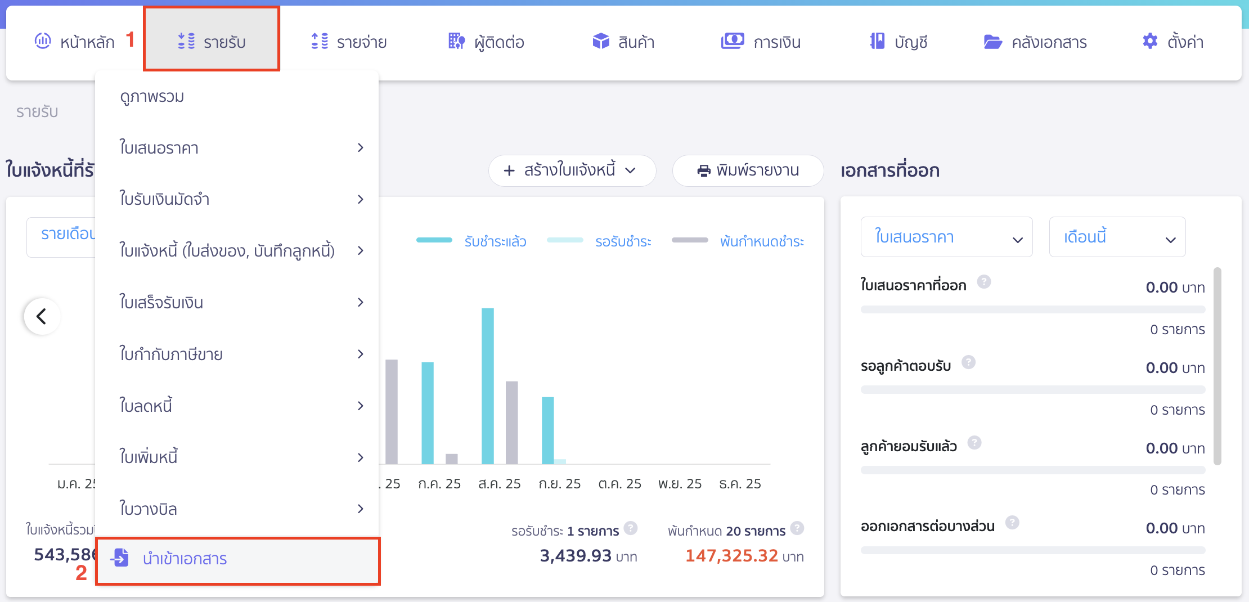Click the ธ.ค. 25 axis label
Image resolution: width=1249 pixels, height=602 pixels.
(x=740, y=484)
